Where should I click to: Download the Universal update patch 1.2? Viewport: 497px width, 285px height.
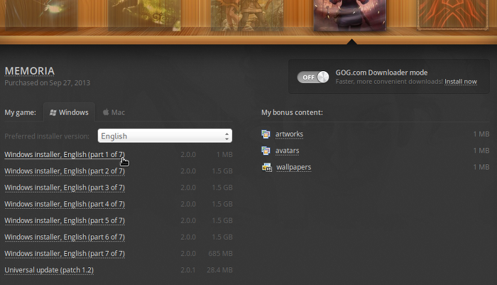pos(49,270)
